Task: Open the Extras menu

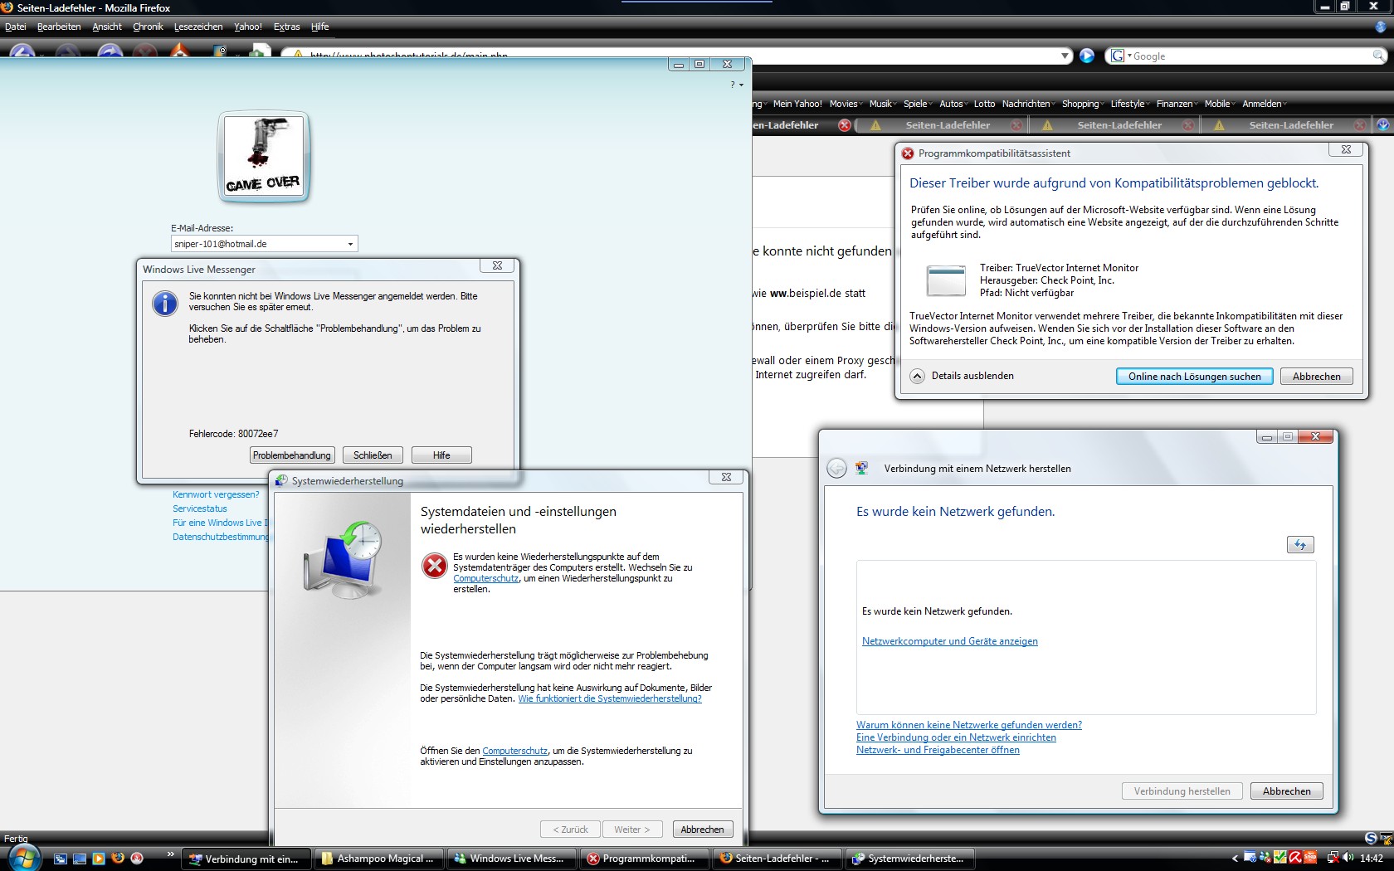Action: 287,27
